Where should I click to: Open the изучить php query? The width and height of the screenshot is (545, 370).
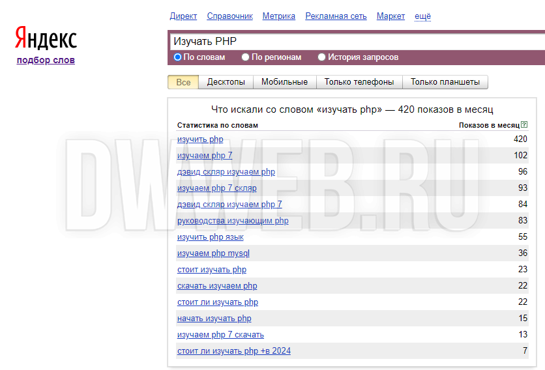coord(200,139)
